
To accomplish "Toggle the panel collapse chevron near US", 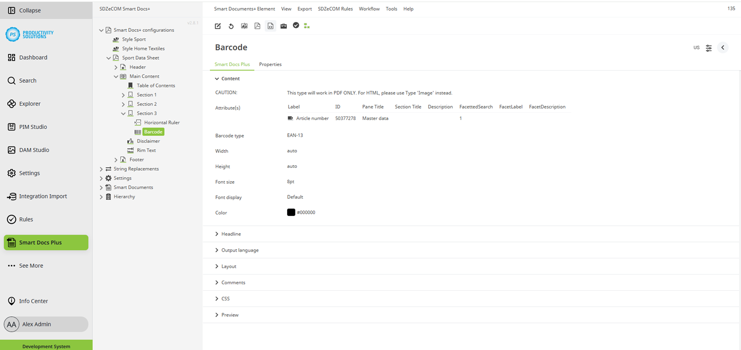I will pos(723,47).
